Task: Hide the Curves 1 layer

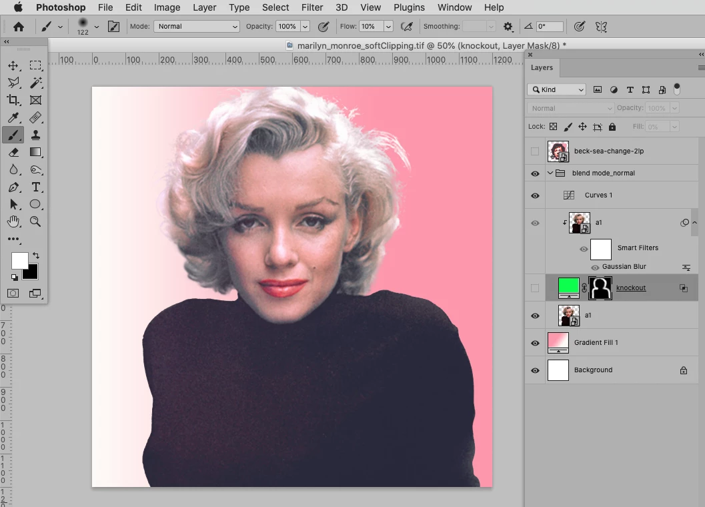Action: [x=535, y=195]
